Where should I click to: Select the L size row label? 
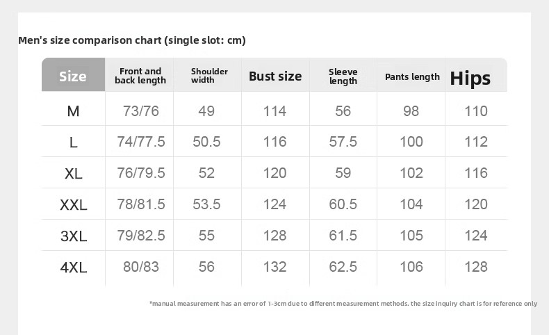74,142
